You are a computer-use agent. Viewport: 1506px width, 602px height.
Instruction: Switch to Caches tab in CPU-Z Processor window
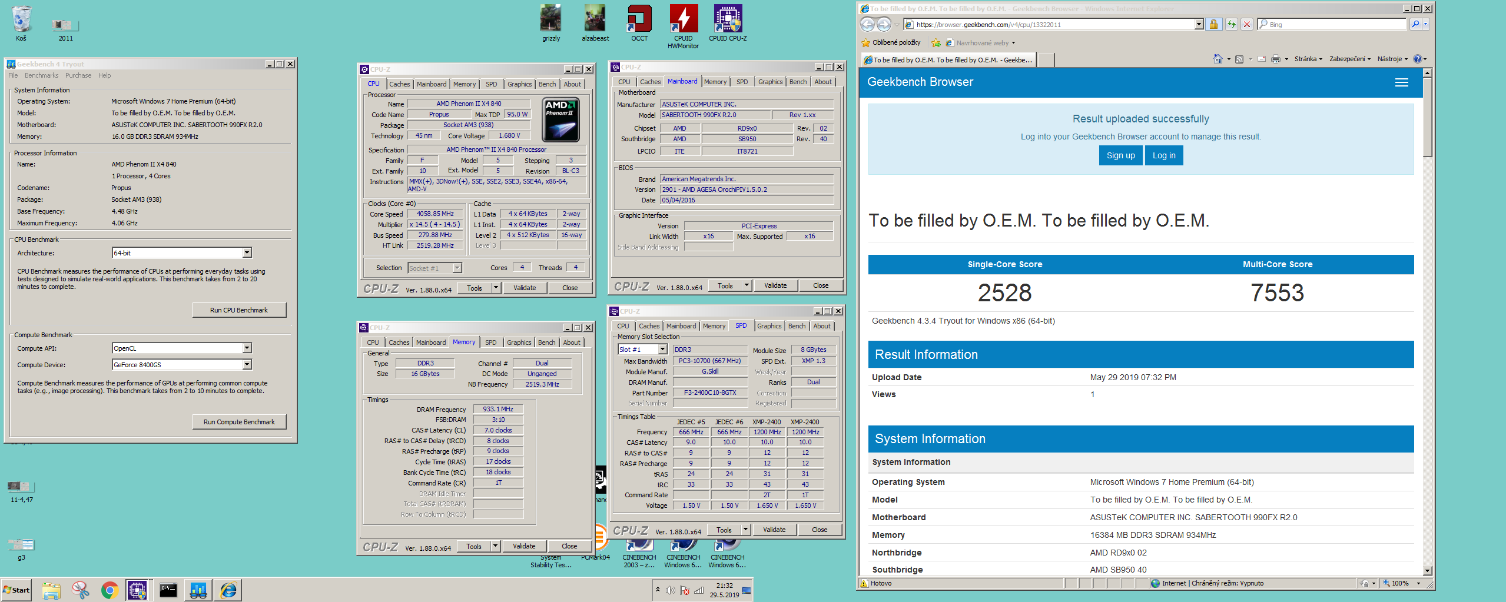coord(399,84)
